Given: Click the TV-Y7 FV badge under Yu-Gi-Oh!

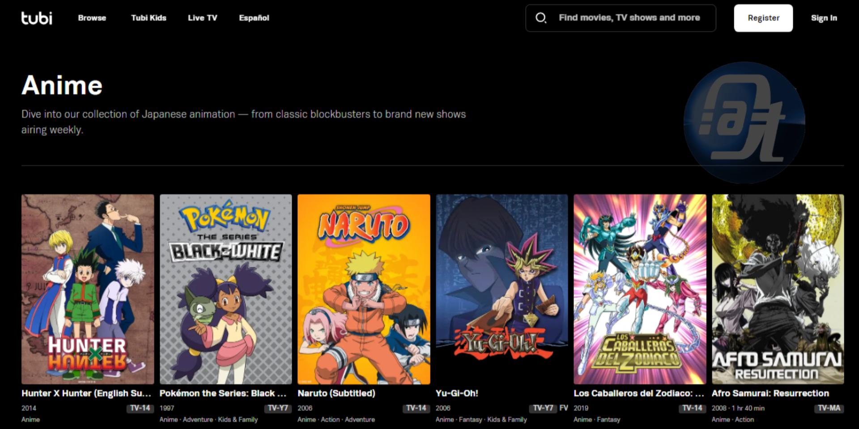Looking at the screenshot, I should point(549,408).
